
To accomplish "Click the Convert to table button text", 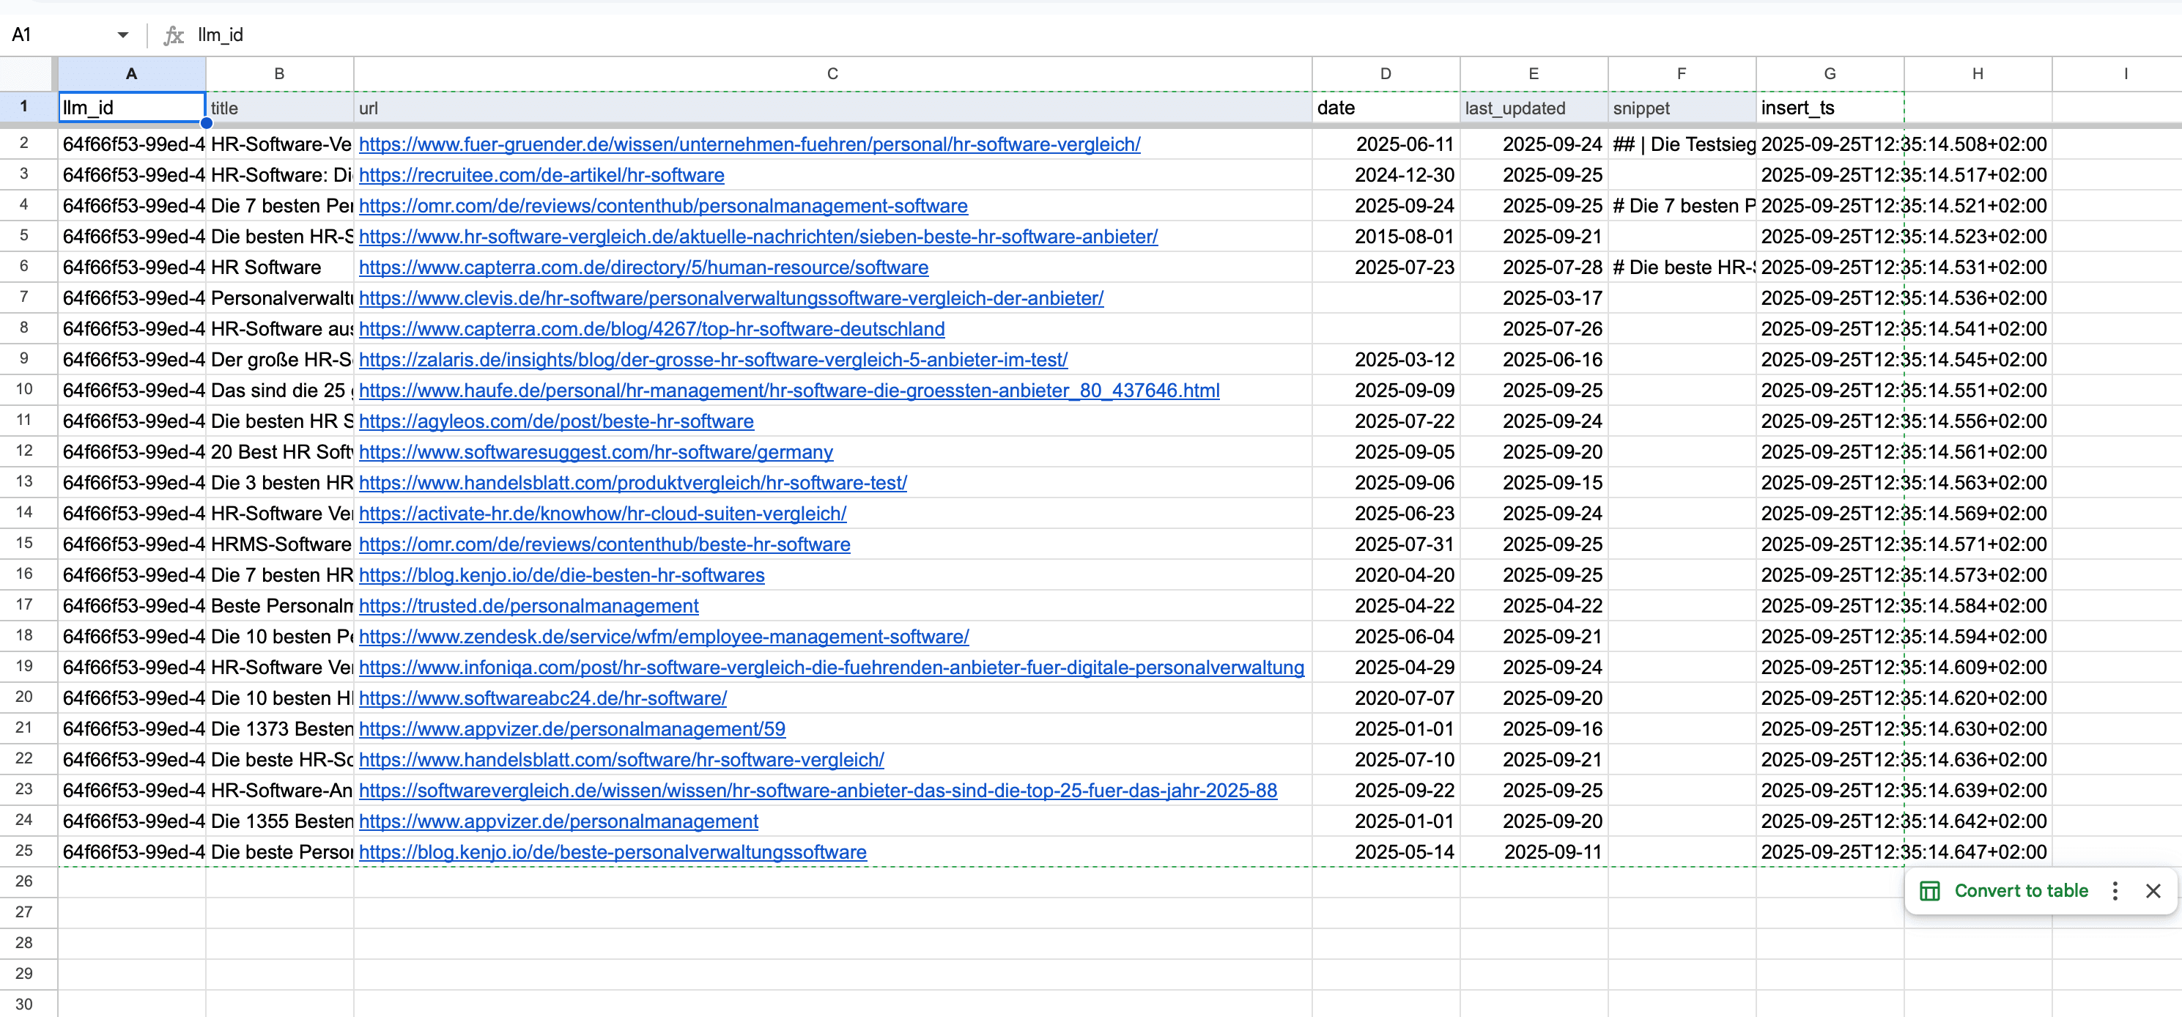I will [x=2020, y=891].
